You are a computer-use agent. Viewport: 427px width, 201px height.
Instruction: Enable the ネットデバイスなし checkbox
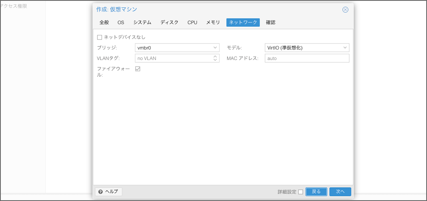(x=99, y=37)
